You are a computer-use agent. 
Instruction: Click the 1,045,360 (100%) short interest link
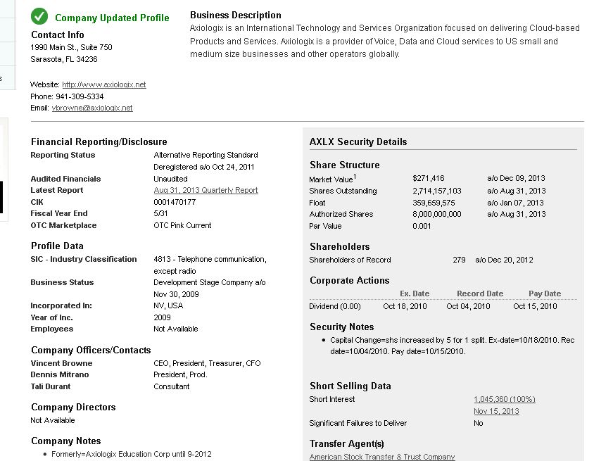(504, 399)
